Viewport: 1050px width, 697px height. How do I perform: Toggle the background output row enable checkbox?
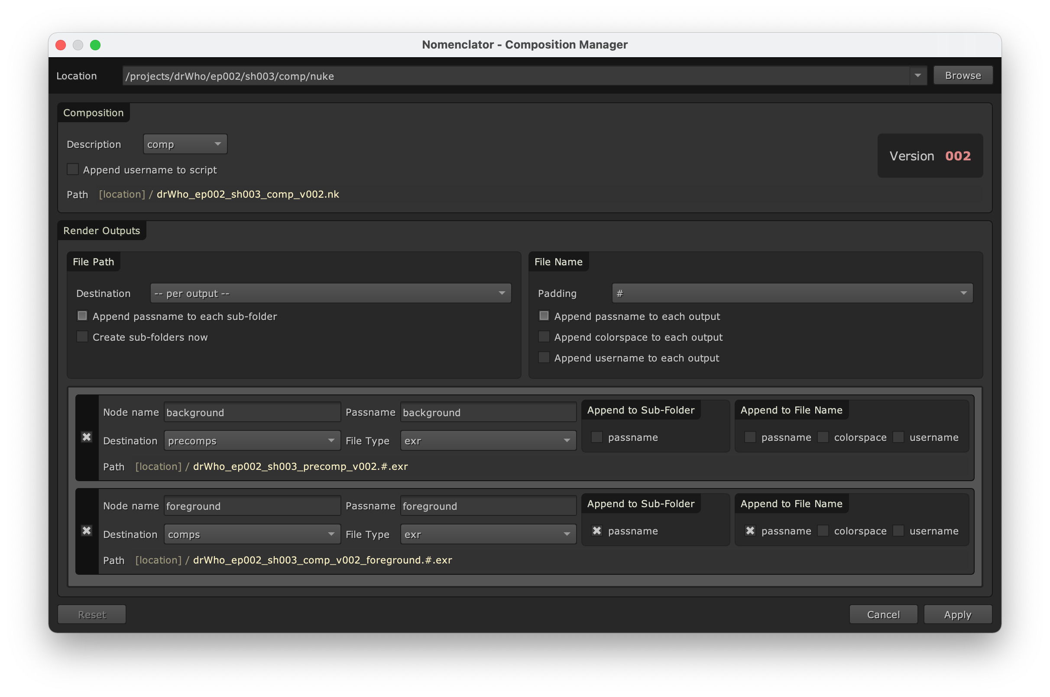87,437
